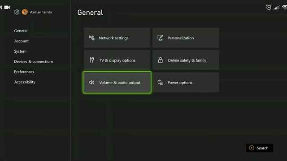Screen dimensions: 287x161
Task: Click the General page heading
Action: tap(90, 13)
